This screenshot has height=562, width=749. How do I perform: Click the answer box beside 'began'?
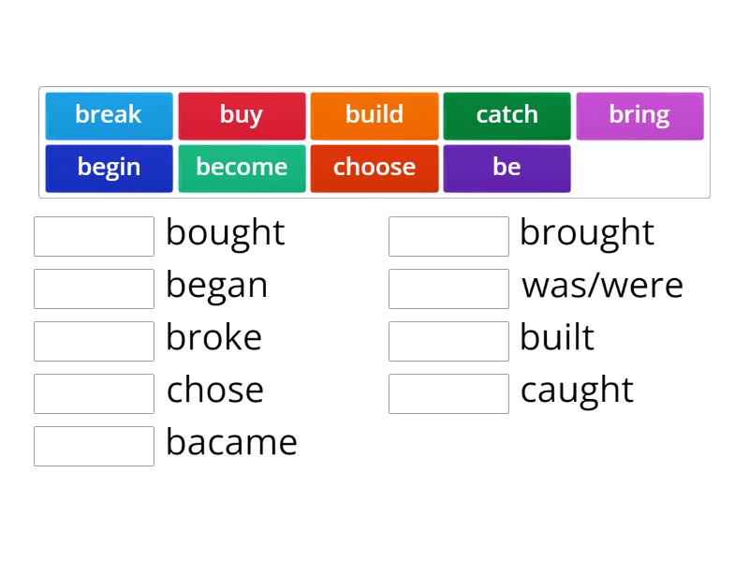(x=94, y=288)
